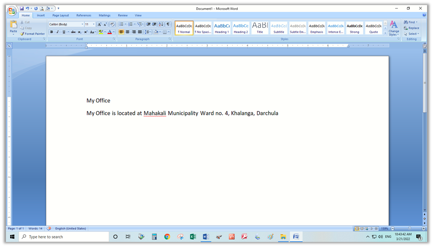Zoom in with the plus button
This screenshot has height=247, width=433.
click(x=424, y=228)
